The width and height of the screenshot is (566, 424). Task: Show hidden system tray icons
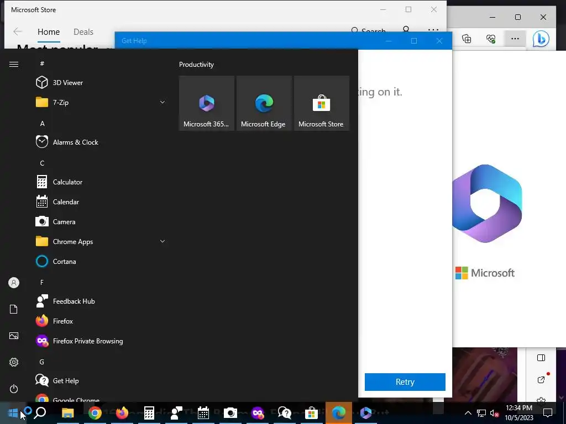(468, 413)
